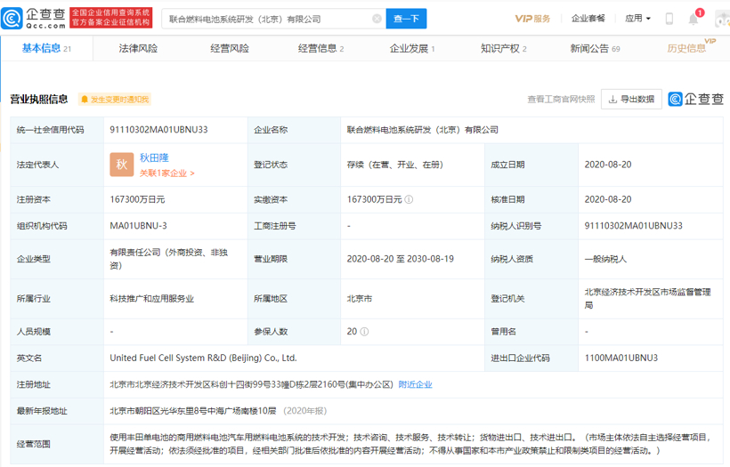Click 导出数据 export button

pyautogui.click(x=631, y=99)
